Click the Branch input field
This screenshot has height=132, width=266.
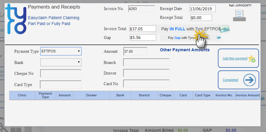tap(146, 62)
